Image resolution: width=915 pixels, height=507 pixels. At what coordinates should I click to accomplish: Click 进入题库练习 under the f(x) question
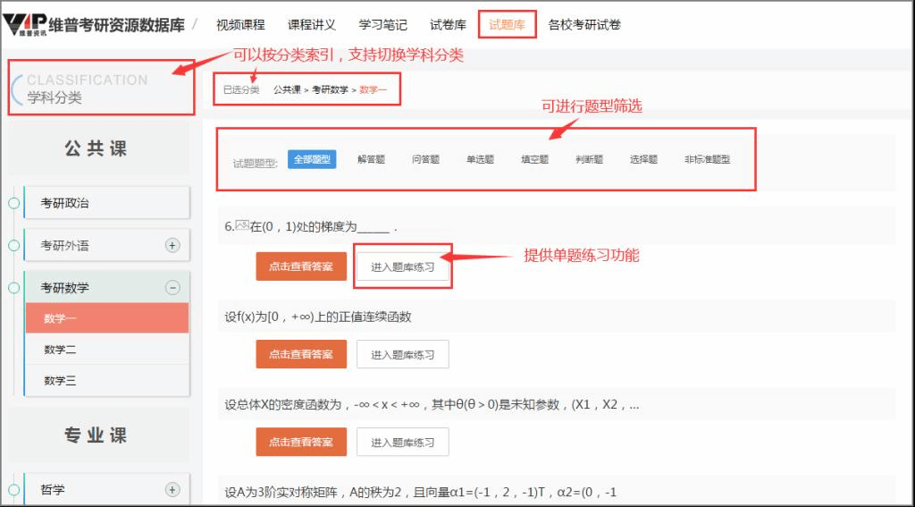click(403, 354)
